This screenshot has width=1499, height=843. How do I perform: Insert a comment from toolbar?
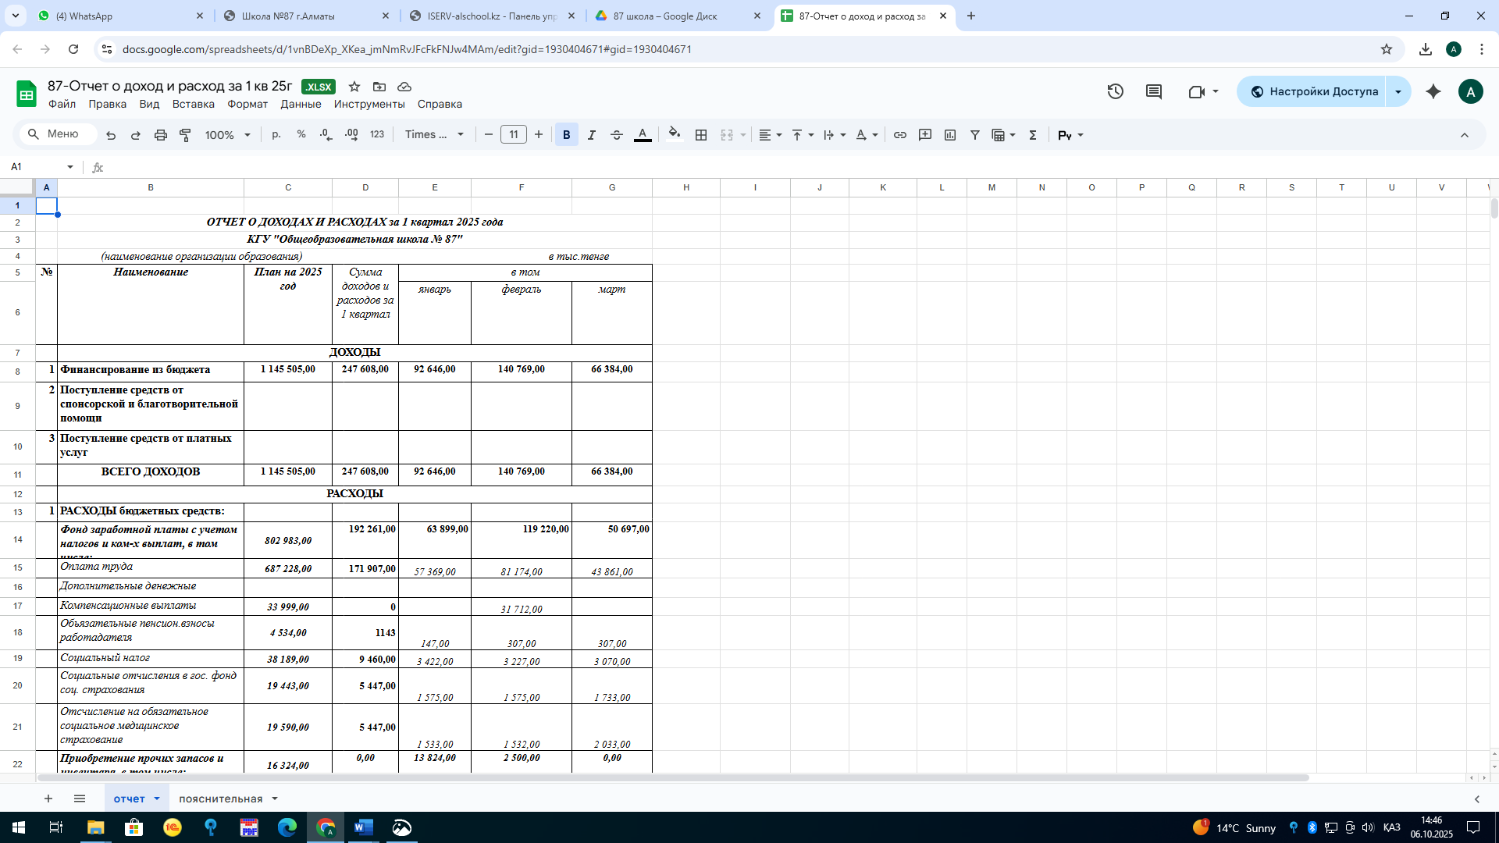[x=925, y=135]
